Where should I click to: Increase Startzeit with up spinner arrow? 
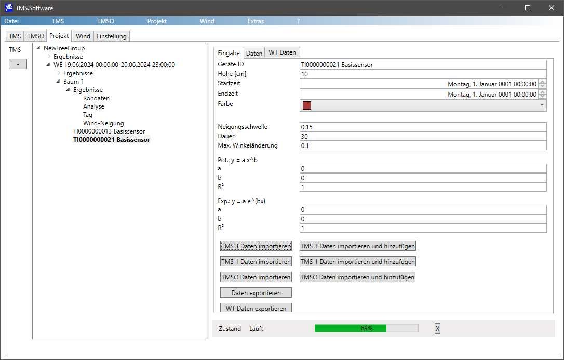(x=542, y=82)
